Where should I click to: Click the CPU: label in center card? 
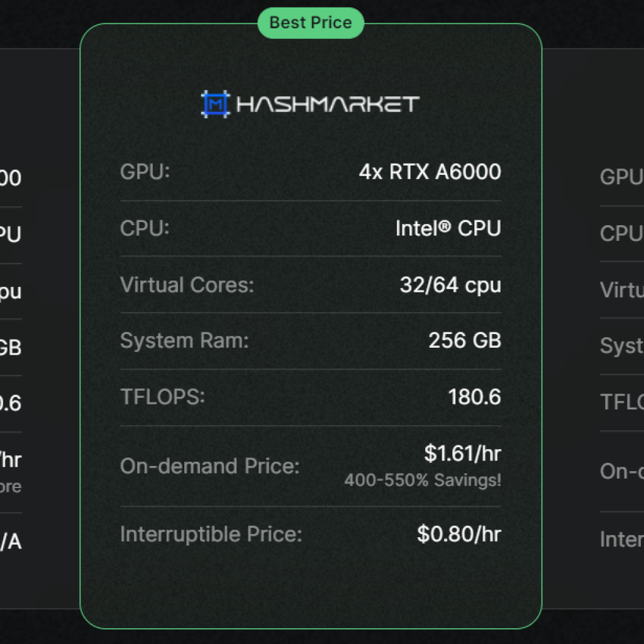pyautogui.click(x=145, y=228)
